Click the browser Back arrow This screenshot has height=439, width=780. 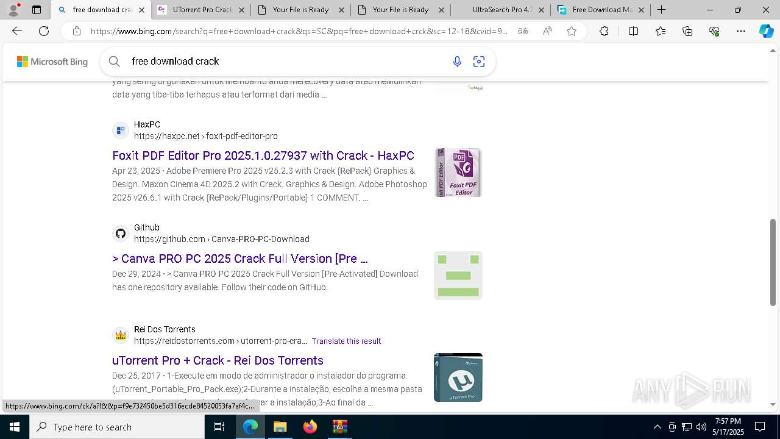point(17,31)
